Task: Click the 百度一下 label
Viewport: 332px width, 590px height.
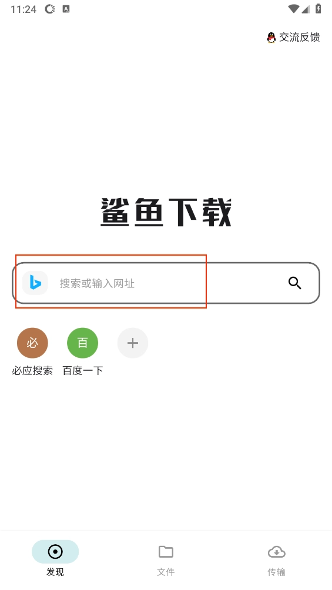Action: [82, 371]
